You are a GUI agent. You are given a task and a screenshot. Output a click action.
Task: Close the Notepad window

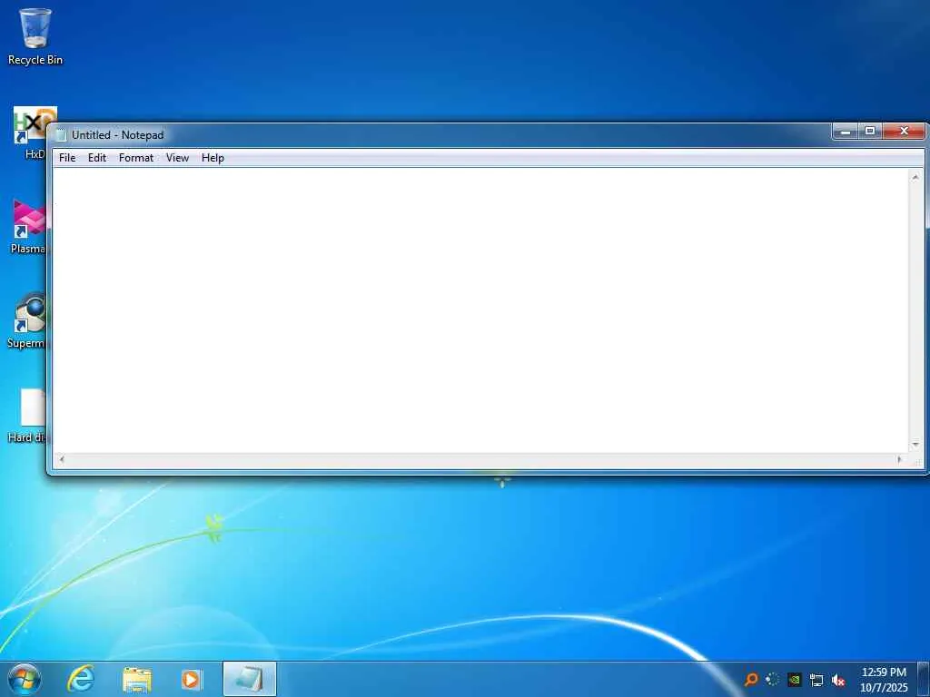coord(904,132)
